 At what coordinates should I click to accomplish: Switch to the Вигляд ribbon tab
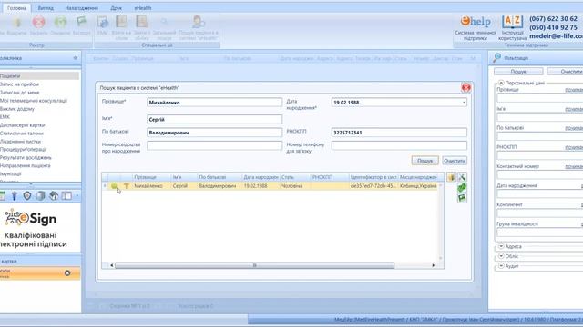coord(46,8)
